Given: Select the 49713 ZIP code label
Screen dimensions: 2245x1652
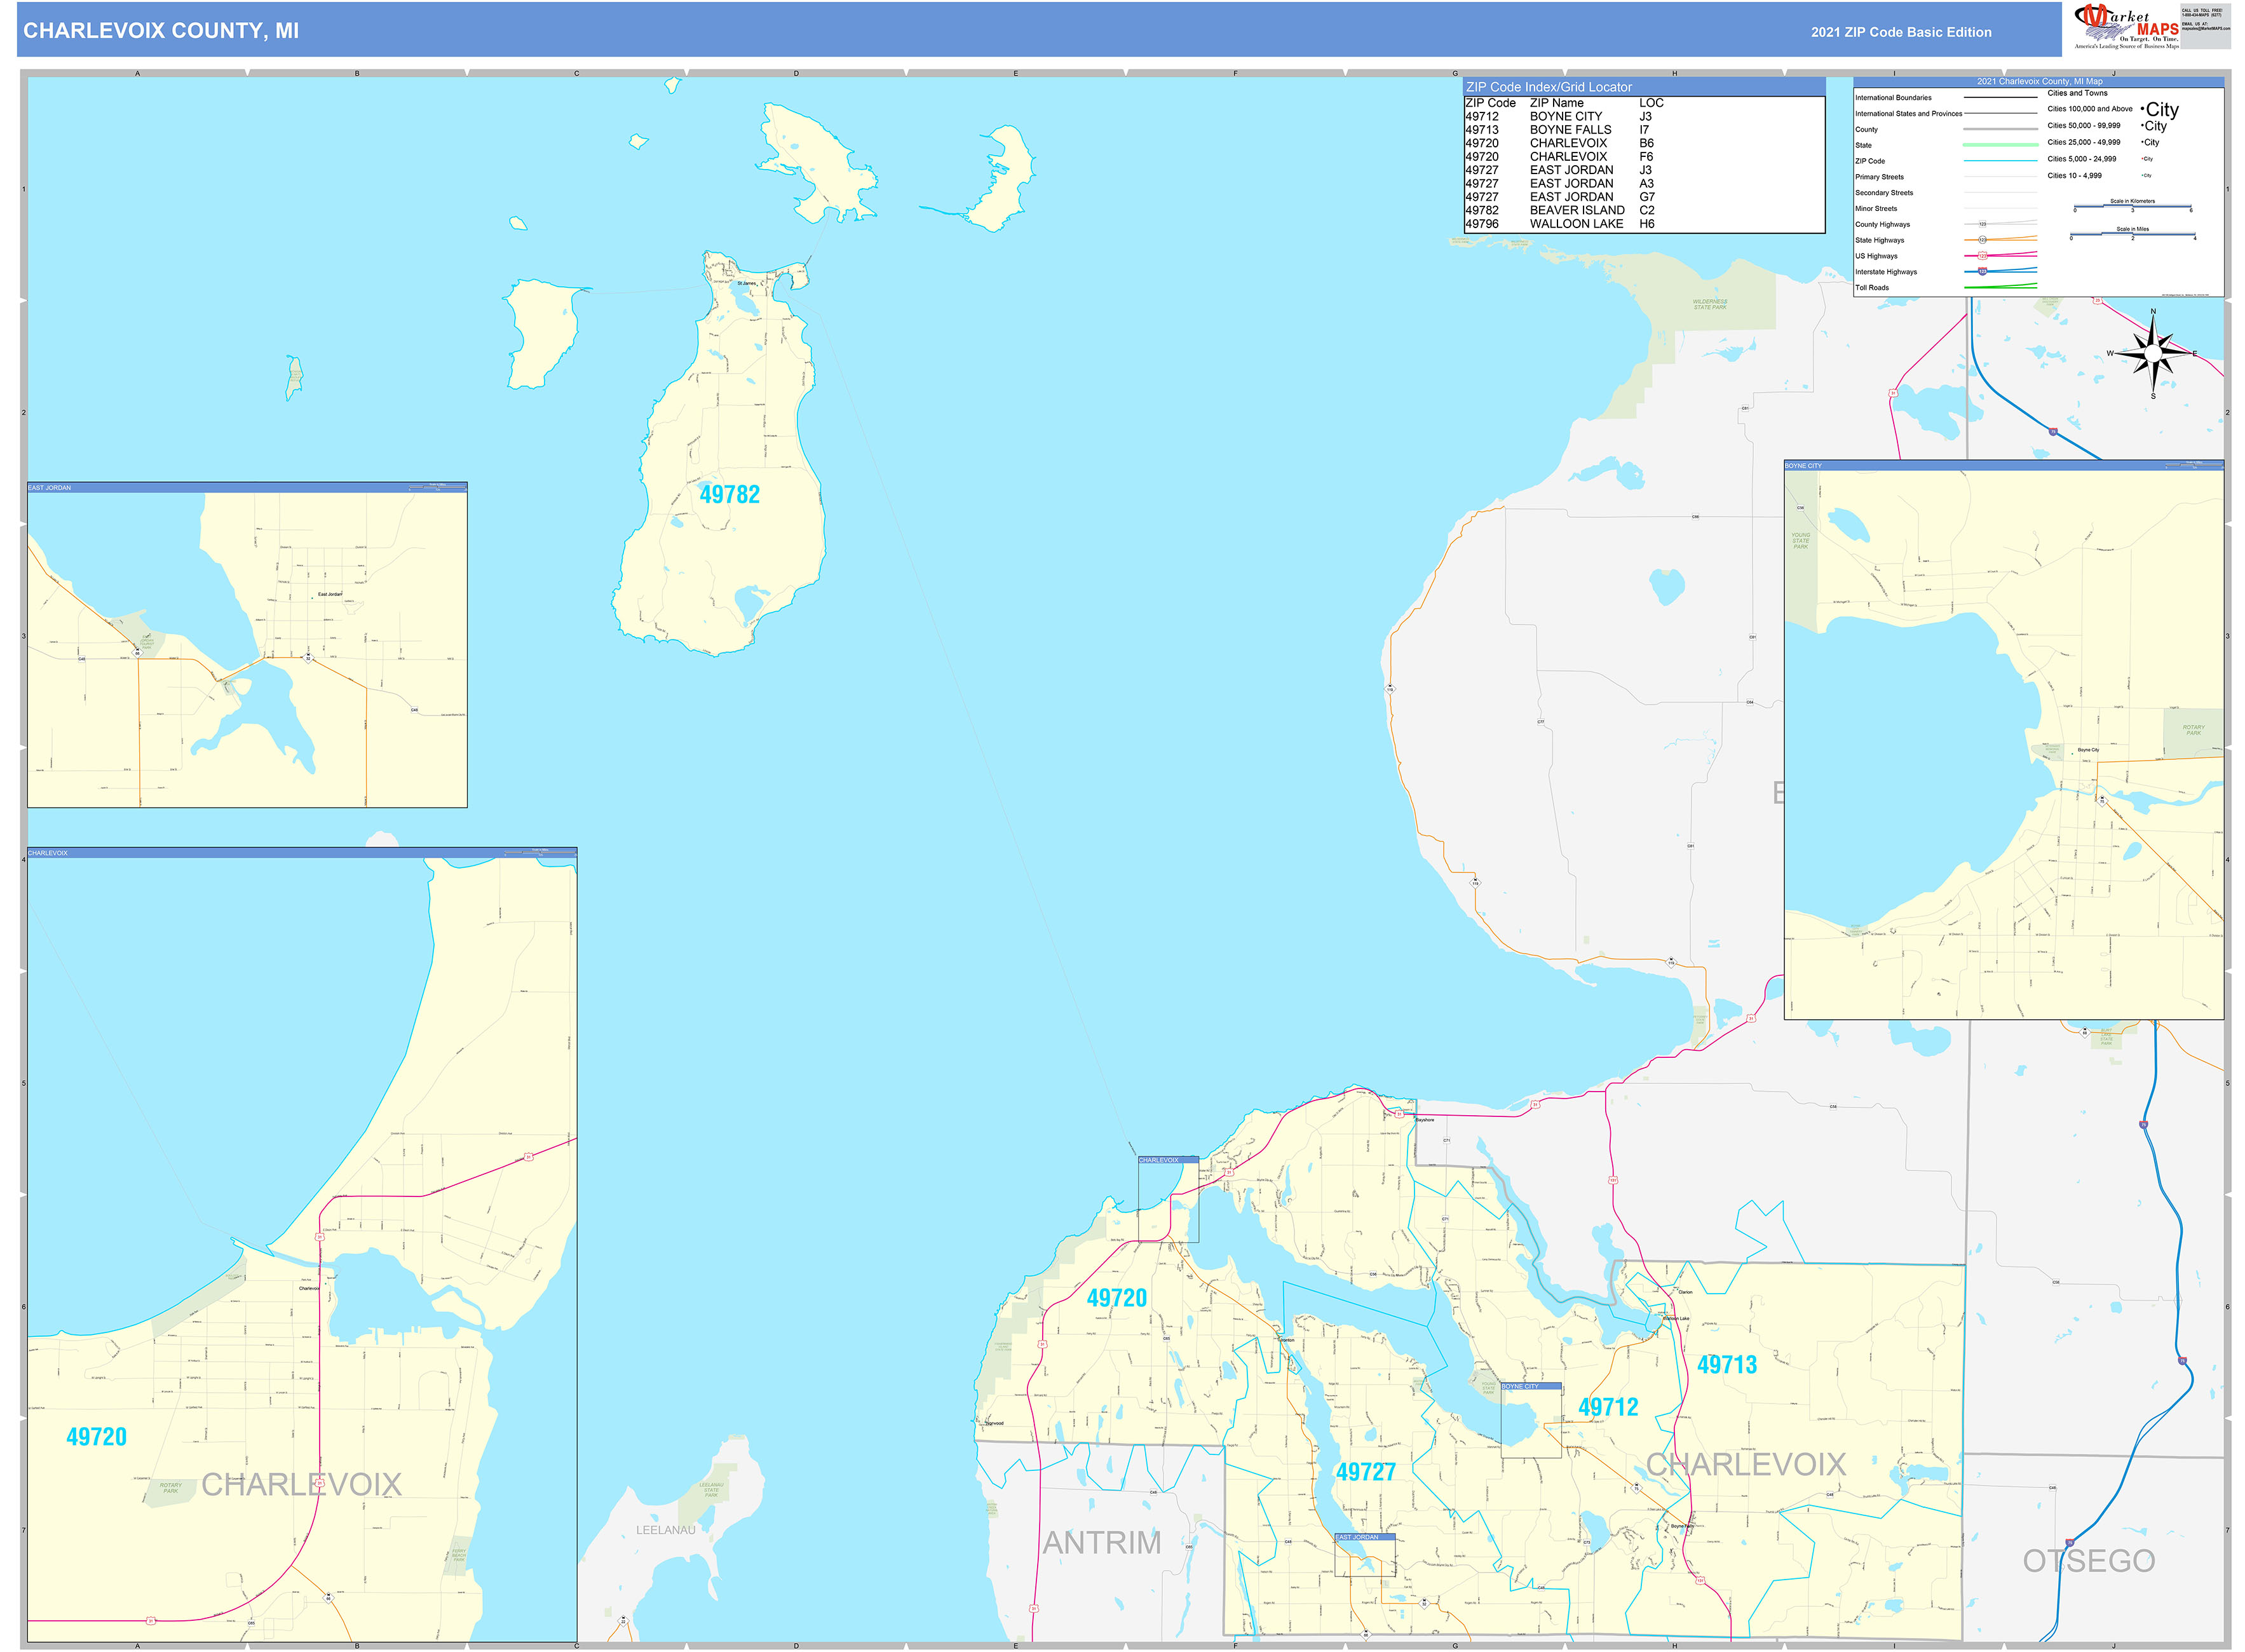Looking at the screenshot, I should pyautogui.click(x=1727, y=1365).
